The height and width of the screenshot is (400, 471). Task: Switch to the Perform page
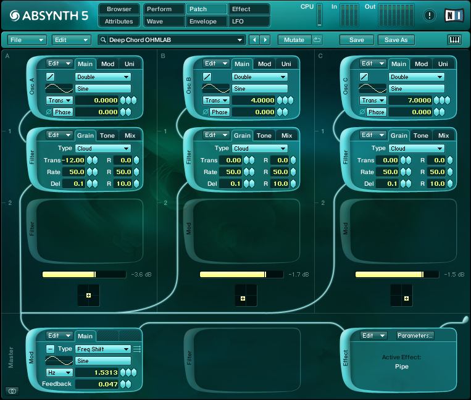point(164,9)
